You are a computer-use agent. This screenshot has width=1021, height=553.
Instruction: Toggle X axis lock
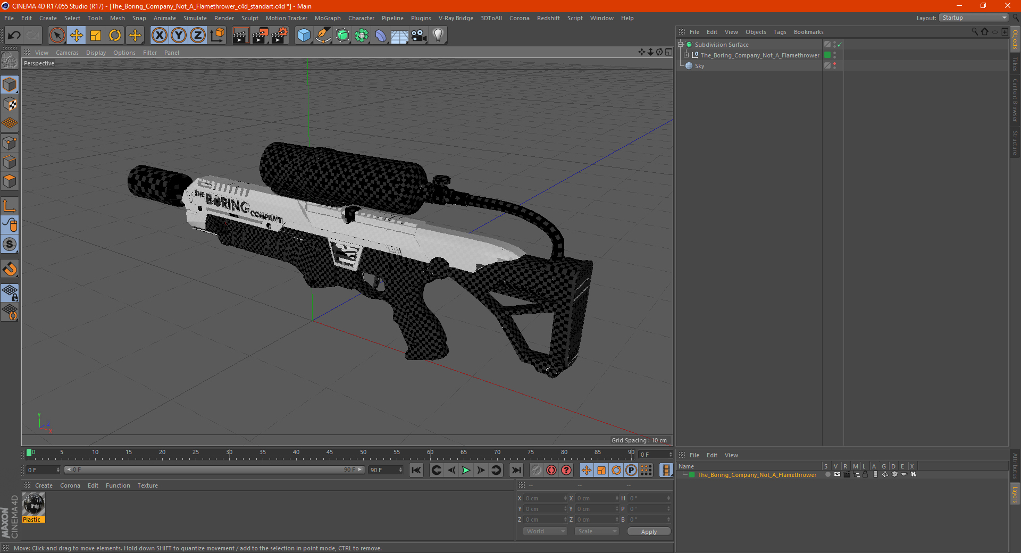[159, 36]
